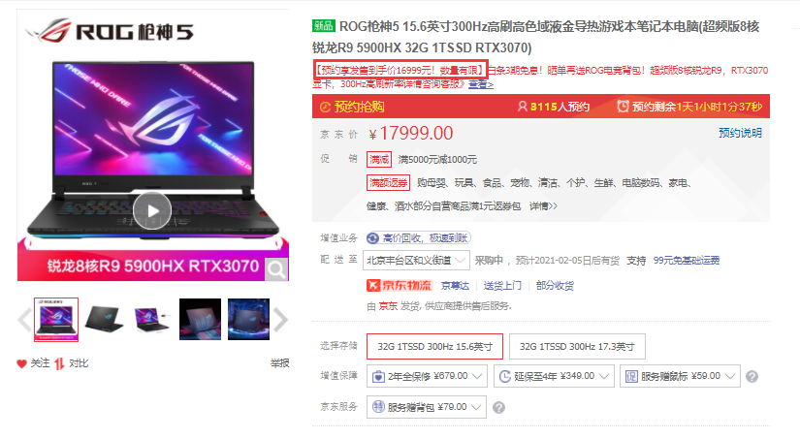Expand 2年全保修 ¥679.00 dropdown
The width and height of the screenshot is (800, 439).
pos(427,376)
